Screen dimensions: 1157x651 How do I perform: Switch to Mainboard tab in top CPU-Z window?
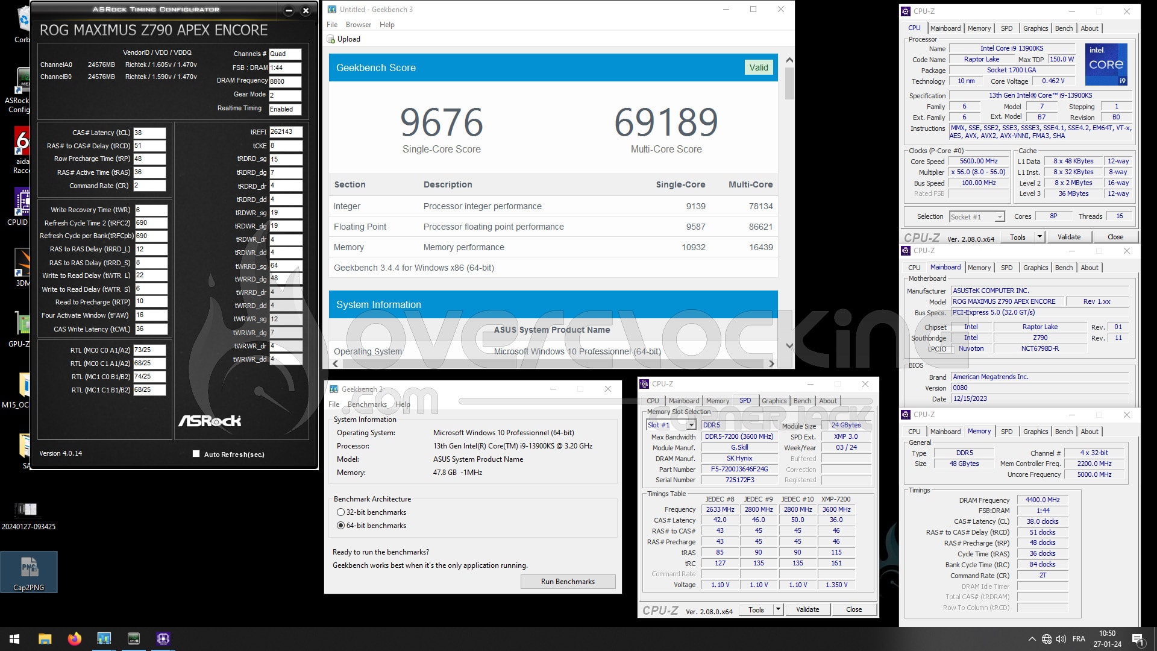(x=945, y=28)
